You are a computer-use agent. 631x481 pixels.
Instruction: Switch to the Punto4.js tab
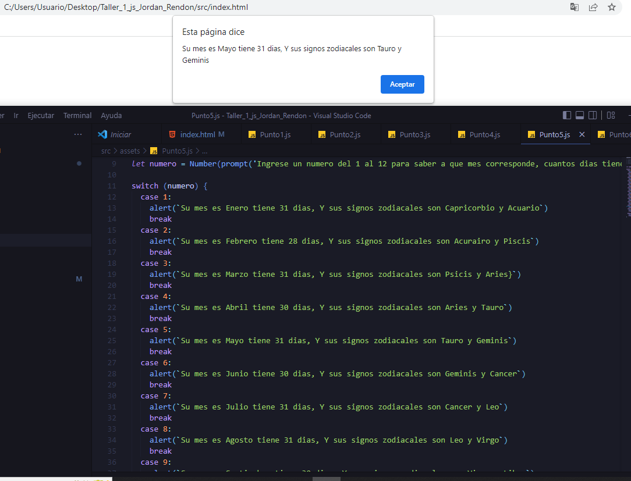coord(485,135)
